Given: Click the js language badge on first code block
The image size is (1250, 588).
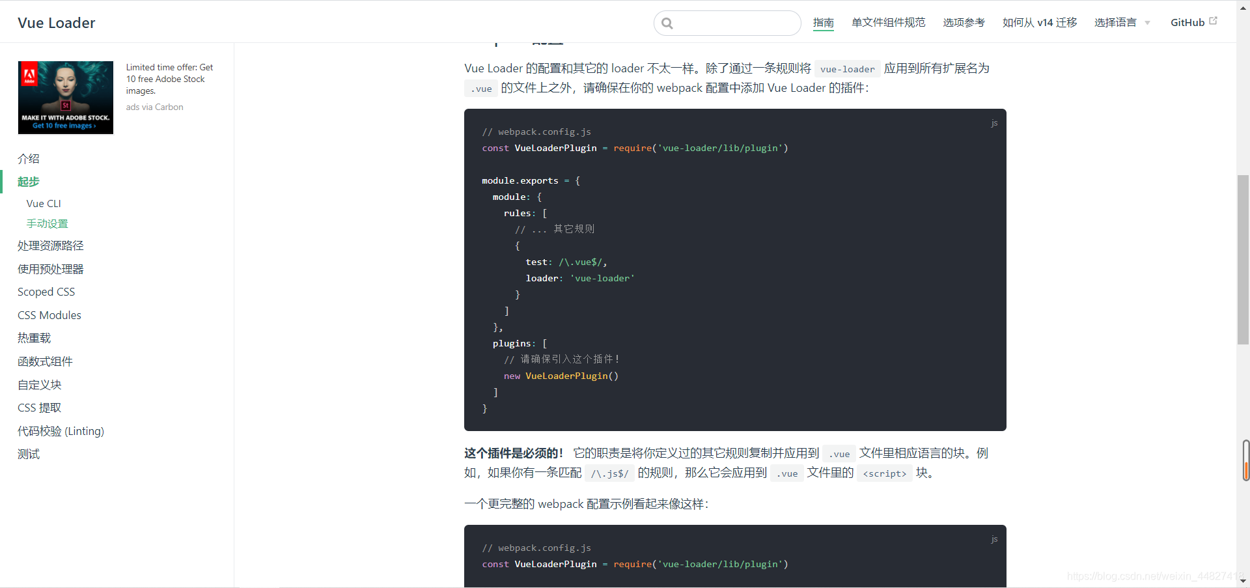Looking at the screenshot, I should point(994,122).
